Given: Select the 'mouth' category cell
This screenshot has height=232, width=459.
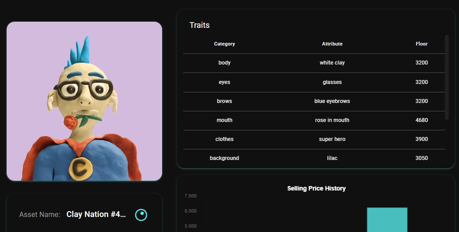Looking at the screenshot, I should (224, 120).
